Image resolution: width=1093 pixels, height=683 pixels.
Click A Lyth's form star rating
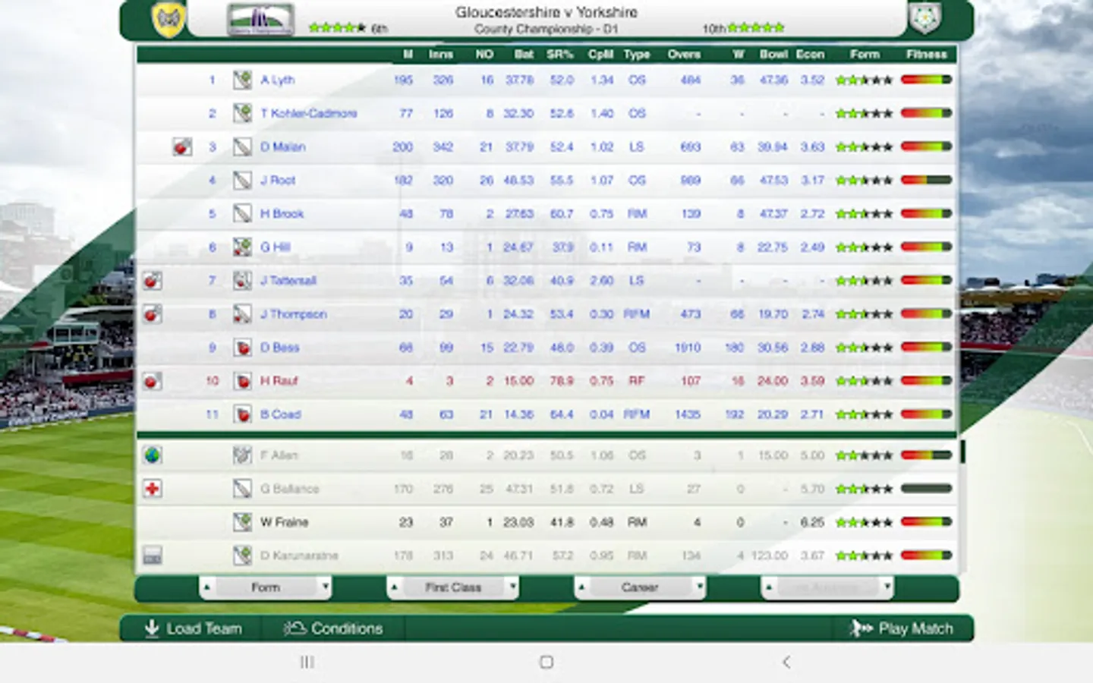[x=864, y=80]
